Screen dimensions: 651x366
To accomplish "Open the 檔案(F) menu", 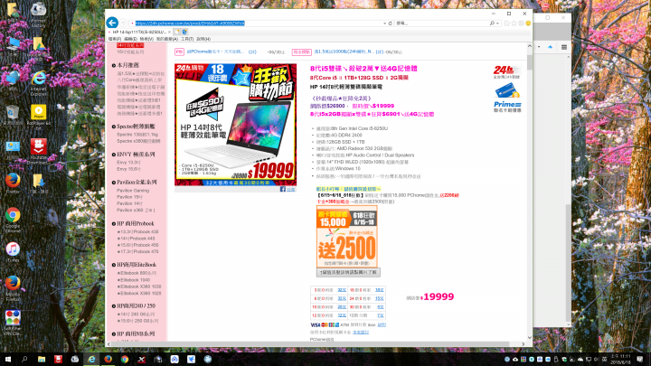I will tap(115, 39).
